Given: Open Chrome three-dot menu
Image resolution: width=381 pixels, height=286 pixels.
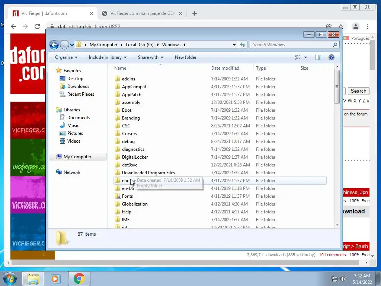Looking at the screenshot, I should (x=368, y=26).
